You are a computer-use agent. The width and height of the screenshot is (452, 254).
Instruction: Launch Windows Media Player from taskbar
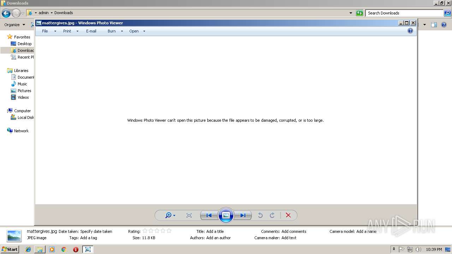click(x=52, y=249)
